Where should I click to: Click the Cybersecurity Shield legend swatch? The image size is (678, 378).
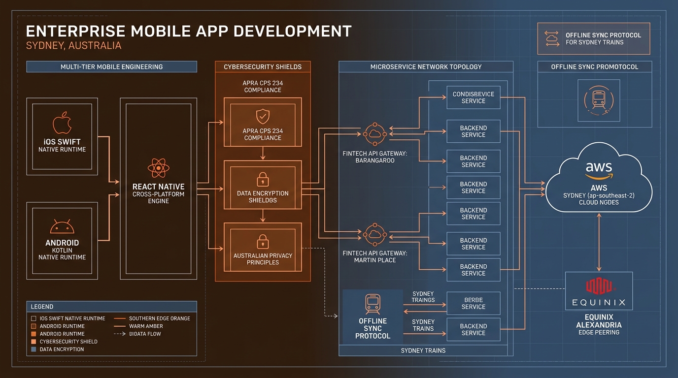pyautogui.click(x=34, y=342)
